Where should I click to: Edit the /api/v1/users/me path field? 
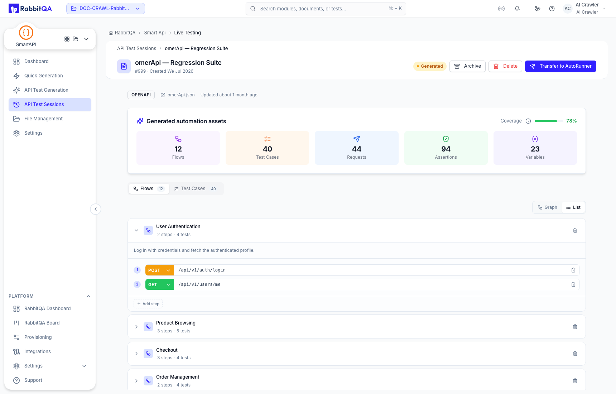click(370, 284)
